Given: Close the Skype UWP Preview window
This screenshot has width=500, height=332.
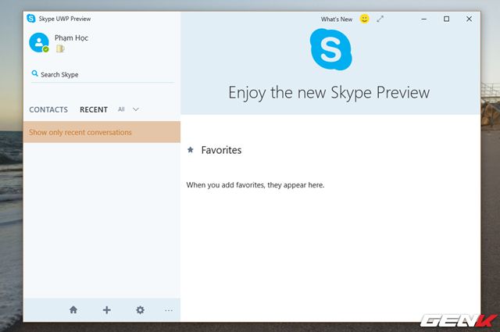Looking at the screenshot, I should coord(469,19).
